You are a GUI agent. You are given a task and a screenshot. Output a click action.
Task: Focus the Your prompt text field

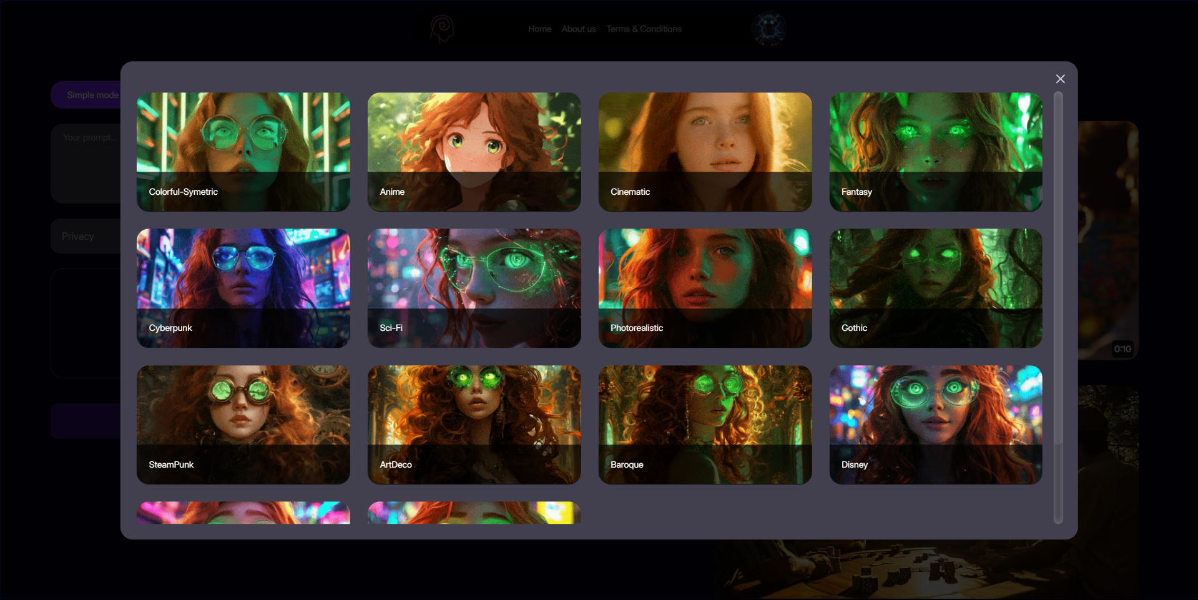[x=86, y=164]
